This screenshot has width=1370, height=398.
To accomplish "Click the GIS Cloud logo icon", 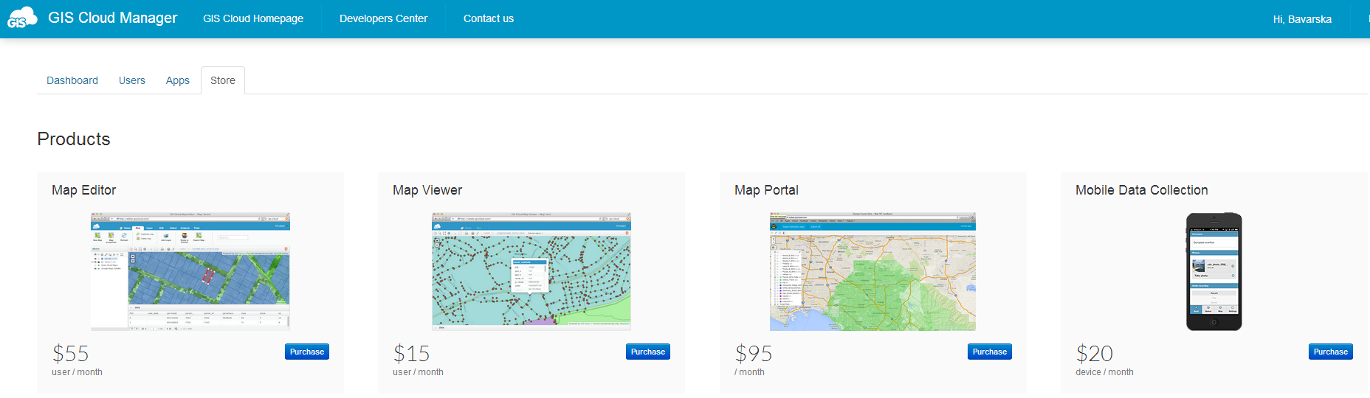I will (x=21, y=18).
